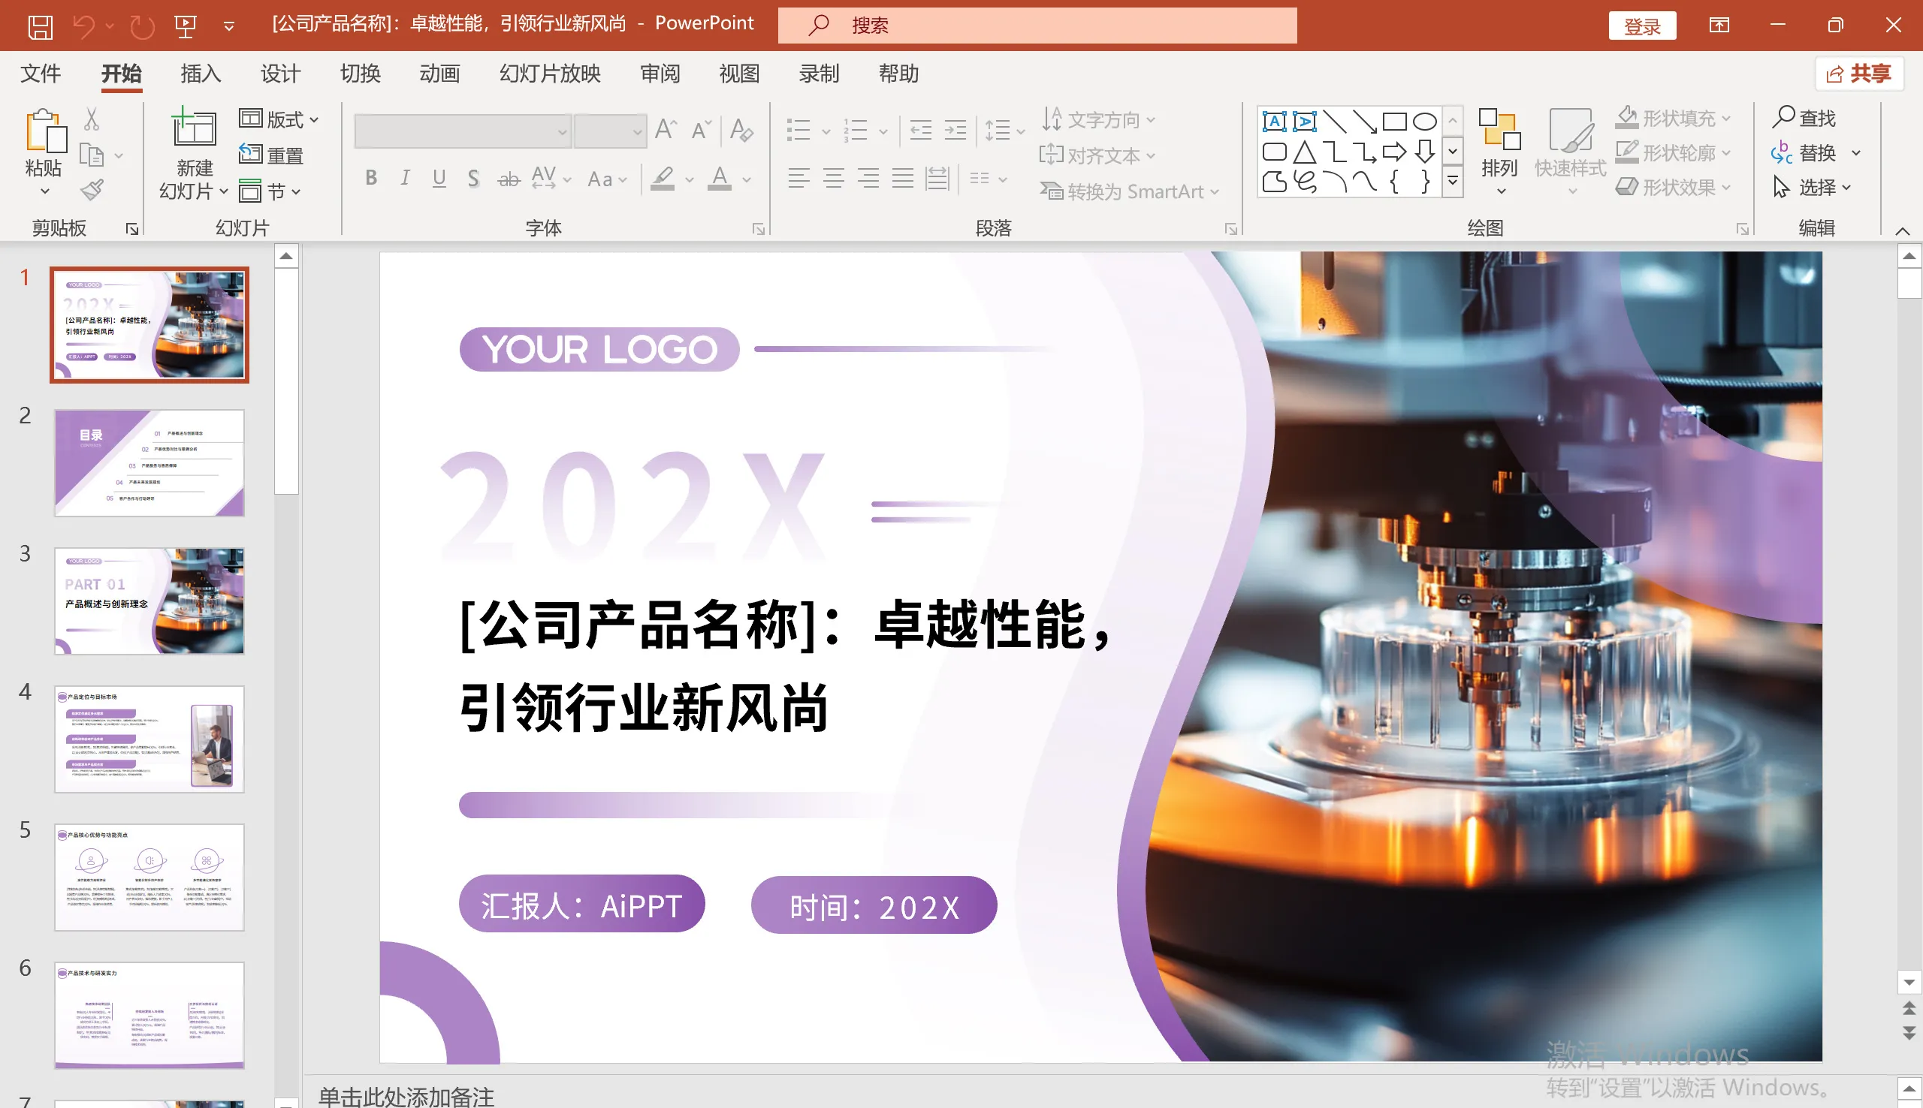Toggle underline formatting
Screen dimensions: 1923x1108
pos(439,178)
